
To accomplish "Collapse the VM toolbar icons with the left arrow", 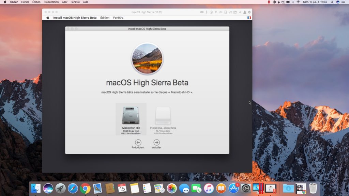I will [240, 12].
